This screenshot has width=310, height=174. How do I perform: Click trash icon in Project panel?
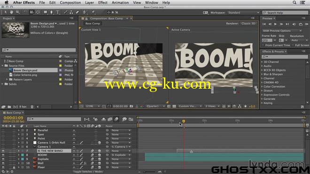[32, 107]
